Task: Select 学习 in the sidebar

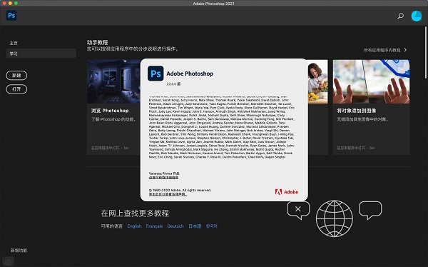Action: coord(41,54)
